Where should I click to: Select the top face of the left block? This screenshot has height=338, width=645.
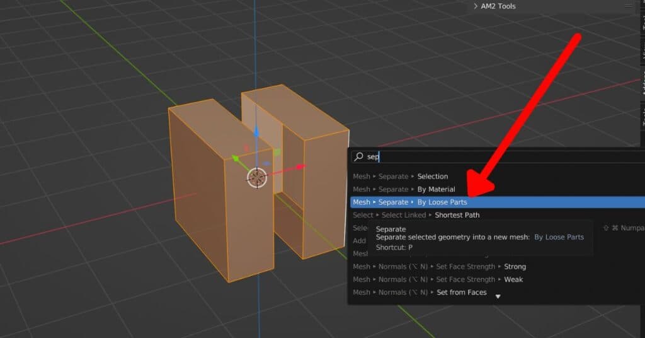(x=220, y=126)
